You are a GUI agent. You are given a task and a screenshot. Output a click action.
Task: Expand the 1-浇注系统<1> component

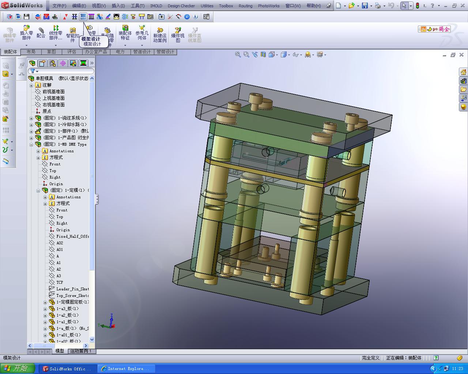31,118
